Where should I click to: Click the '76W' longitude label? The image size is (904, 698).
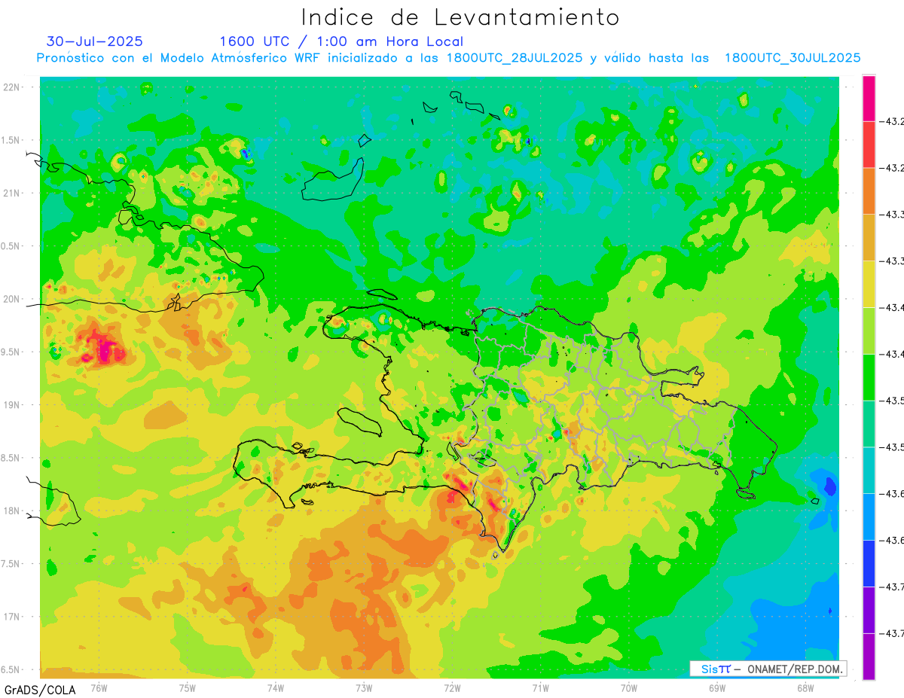coord(99,687)
